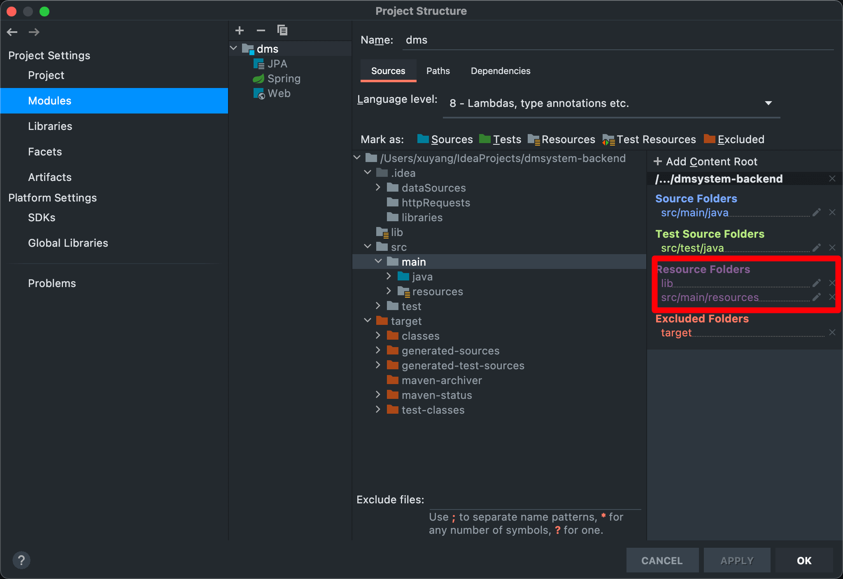Screen dimensions: 843x579
Task: Mark as Excluded folder
Action: 734,139
